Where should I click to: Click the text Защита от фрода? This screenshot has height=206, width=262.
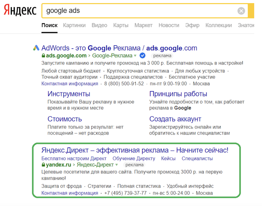point(62,186)
